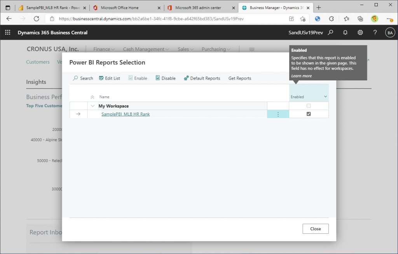Close the Microsoft Office Home tab

159,8
